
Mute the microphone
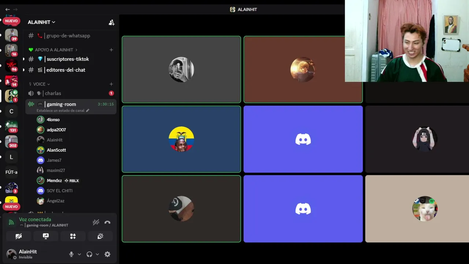pyautogui.click(x=71, y=254)
